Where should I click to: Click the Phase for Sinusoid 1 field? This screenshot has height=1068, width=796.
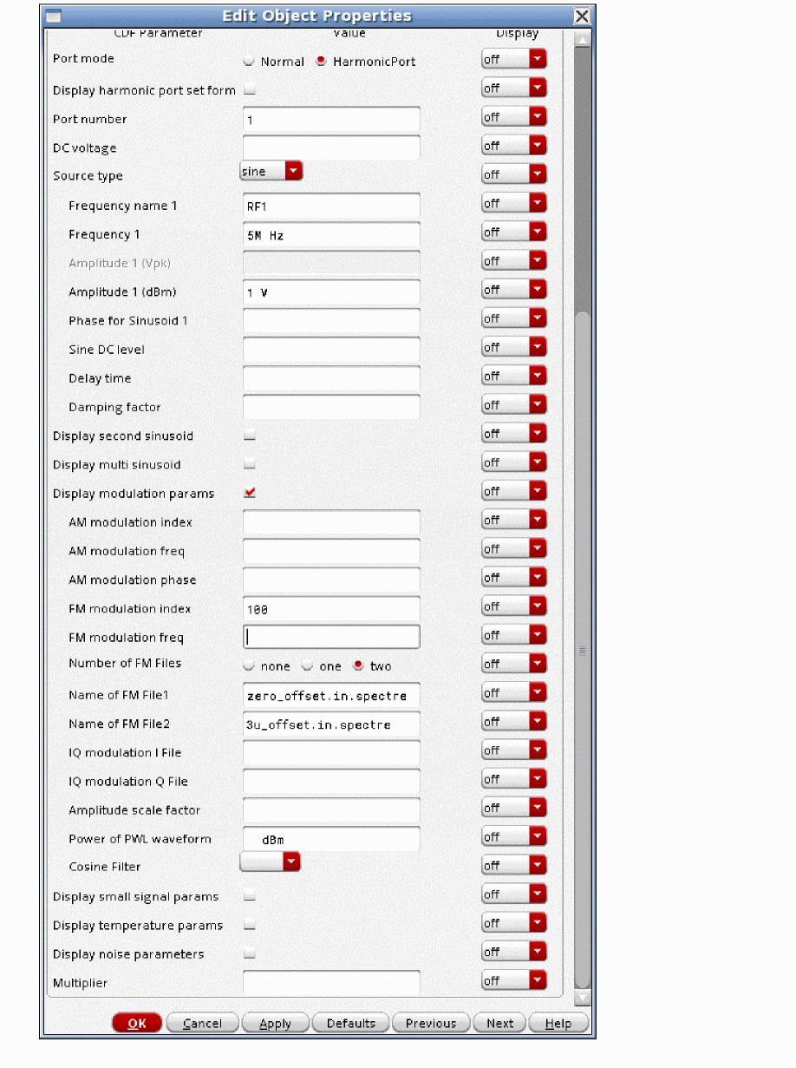331,321
